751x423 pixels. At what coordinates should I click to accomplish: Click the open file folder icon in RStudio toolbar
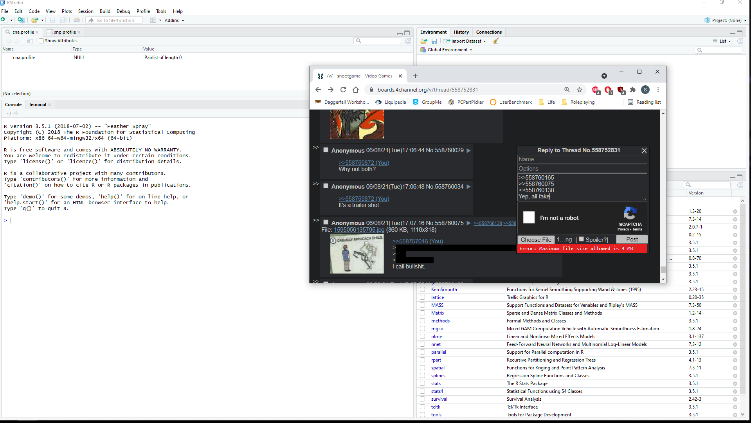tap(34, 20)
